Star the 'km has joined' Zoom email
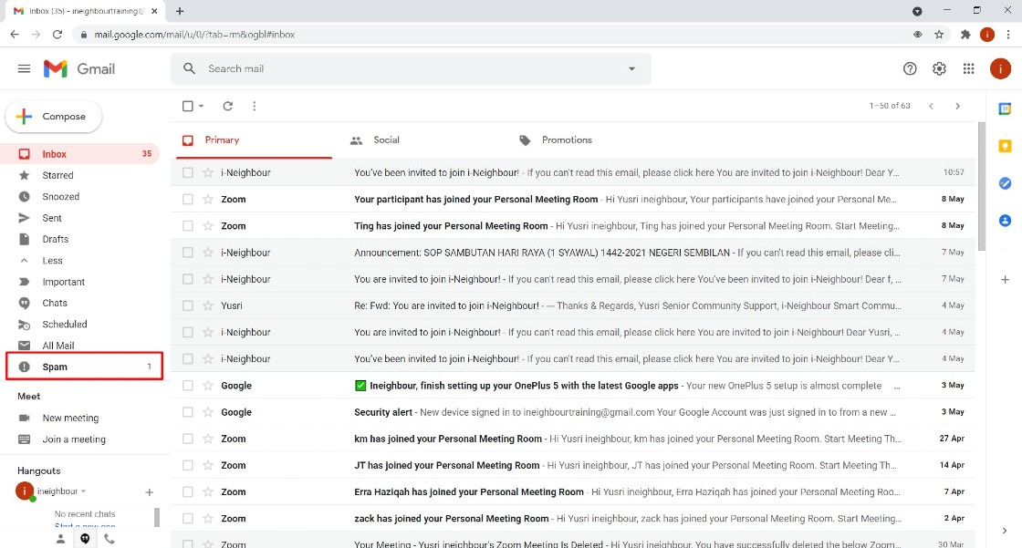This screenshot has width=1022, height=548. (208, 439)
